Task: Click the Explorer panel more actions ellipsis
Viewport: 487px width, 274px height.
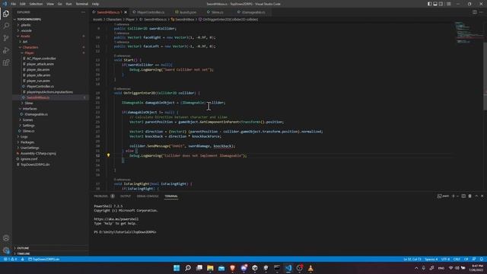Action: pyautogui.click(x=83, y=12)
